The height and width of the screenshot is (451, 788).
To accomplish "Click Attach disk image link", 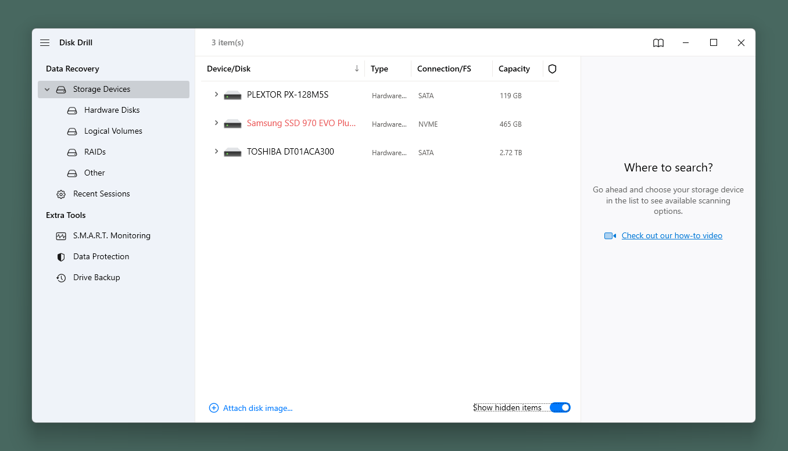I will [x=258, y=408].
